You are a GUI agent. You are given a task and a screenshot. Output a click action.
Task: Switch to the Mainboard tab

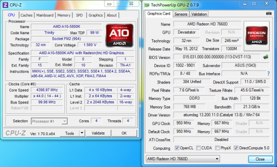(45, 15)
